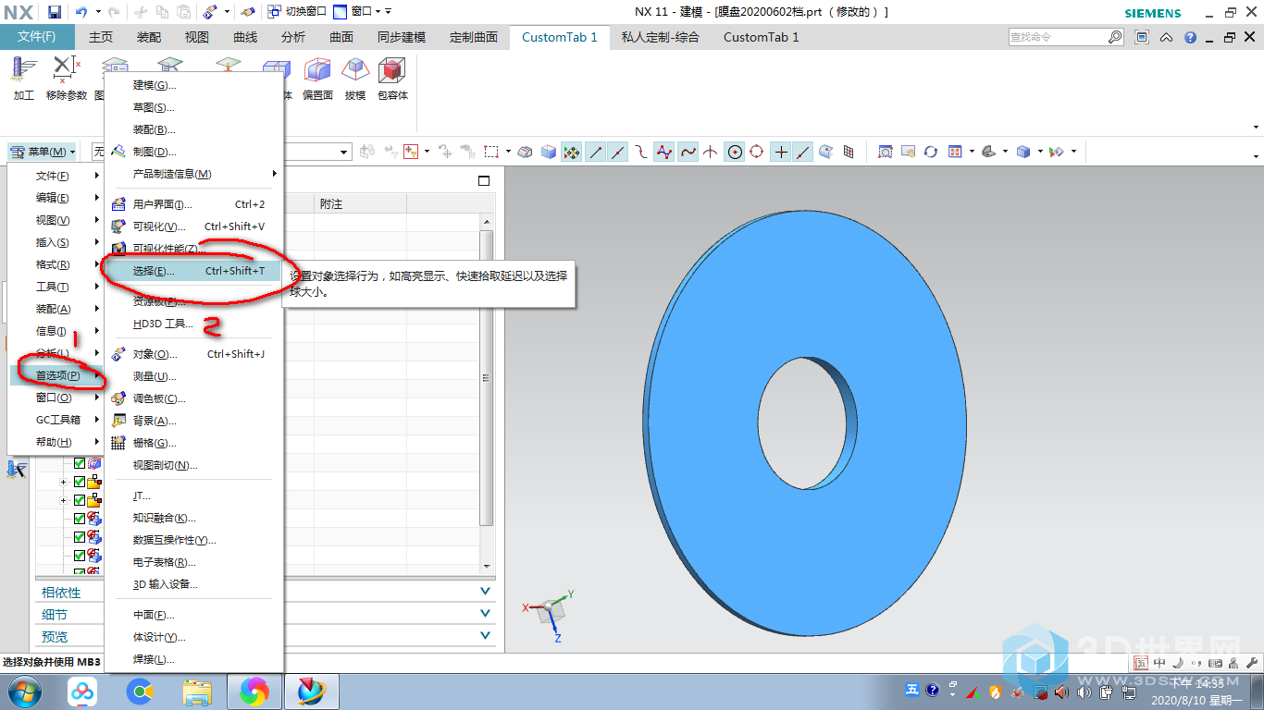1264x710 pixels.
Task: Click the magnifier search command icon
Action: 1115,37
